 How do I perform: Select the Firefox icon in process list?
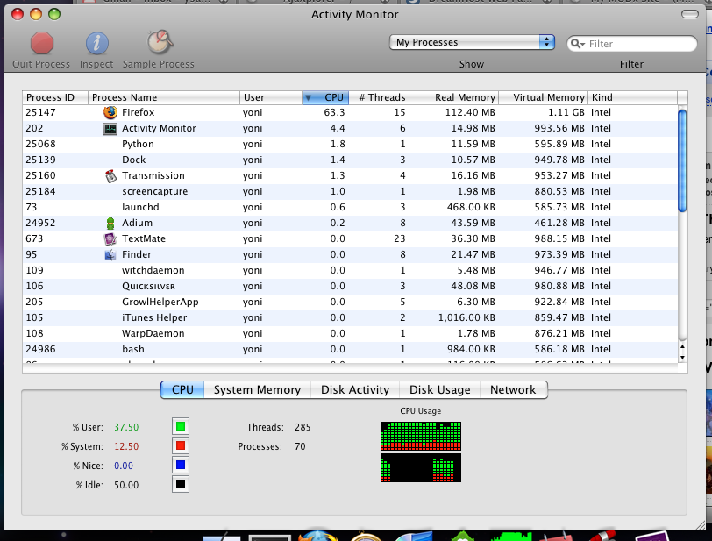pyautogui.click(x=110, y=112)
